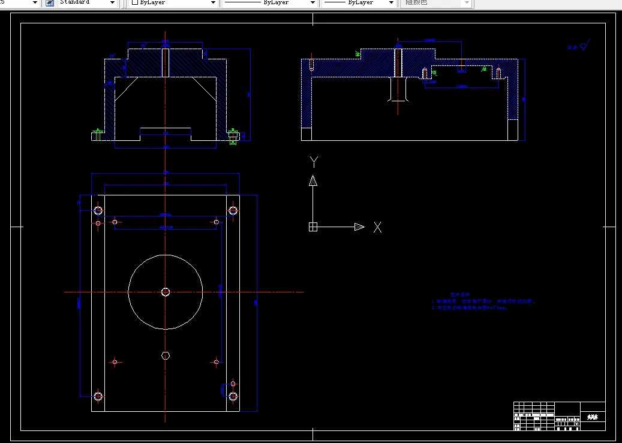Click the 夹具体 title block text
This screenshot has height=443, width=622.
[x=593, y=417]
